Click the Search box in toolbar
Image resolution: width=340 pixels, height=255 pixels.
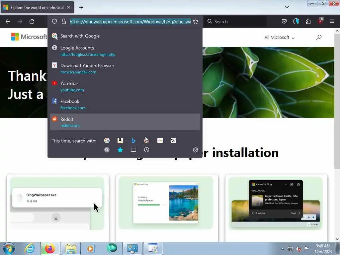click(x=236, y=22)
